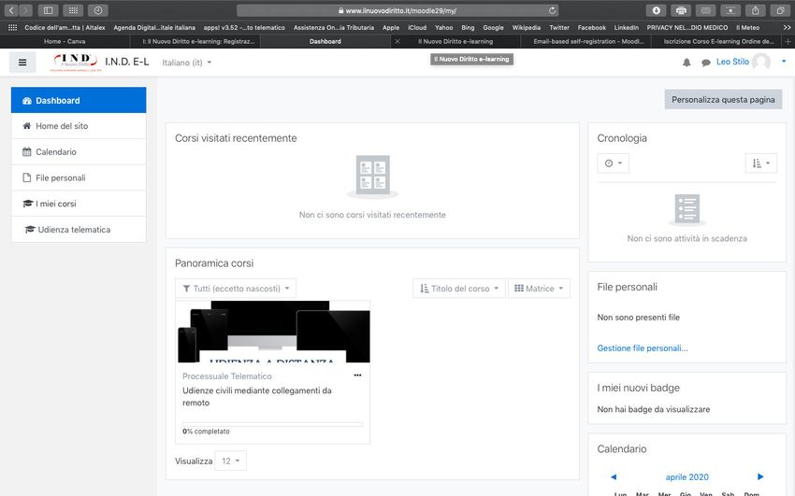The width and height of the screenshot is (795, 496).
Task: Open course card three-dots menu
Action: 357,376
